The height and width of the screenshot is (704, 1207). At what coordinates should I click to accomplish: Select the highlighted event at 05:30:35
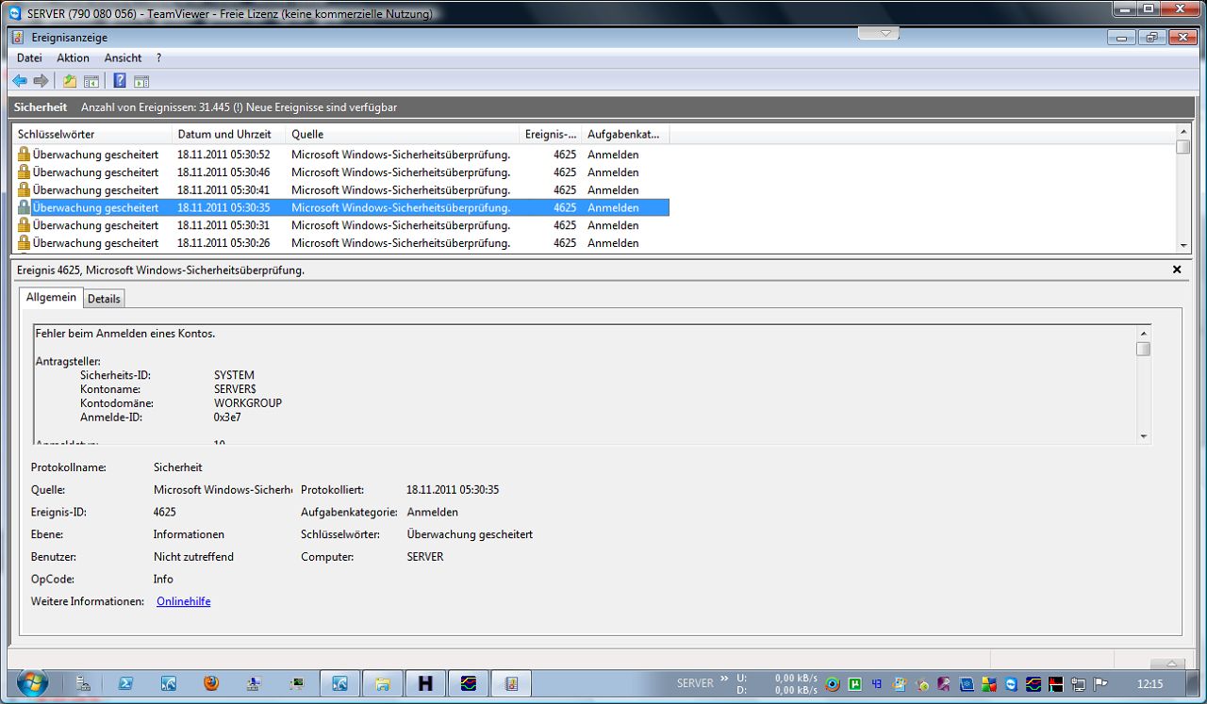click(341, 207)
